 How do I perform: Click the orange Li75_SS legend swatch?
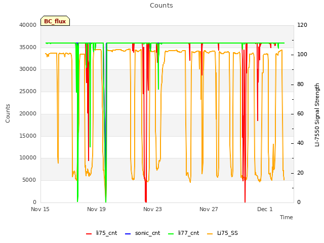(x=210, y=234)
